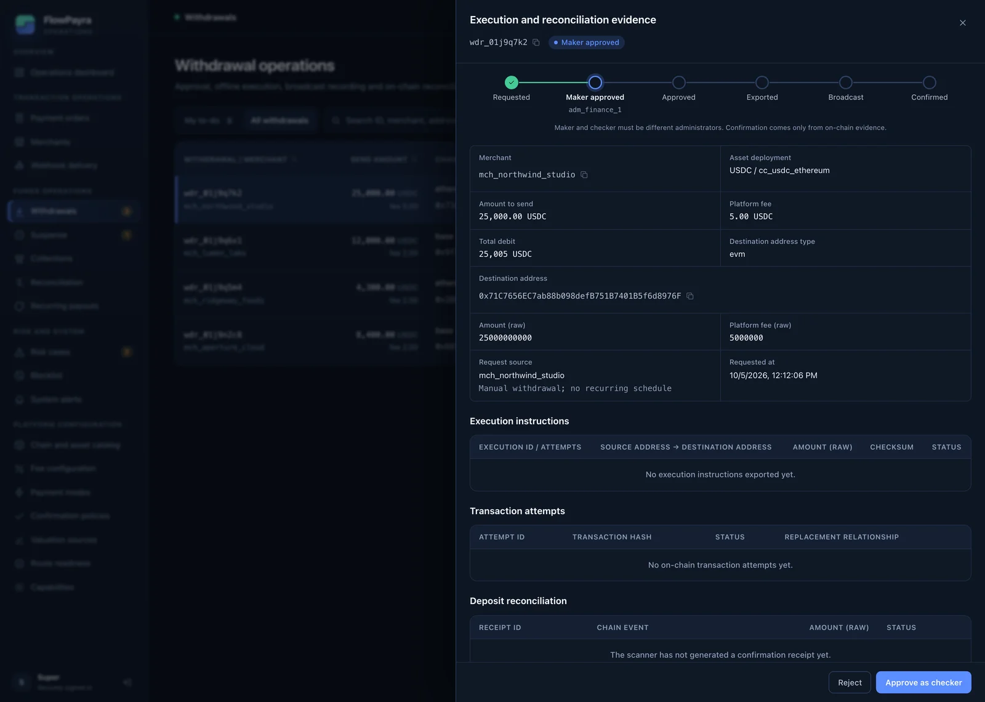Click the Exported step circle
The image size is (985, 702).
pyautogui.click(x=762, y=83)
